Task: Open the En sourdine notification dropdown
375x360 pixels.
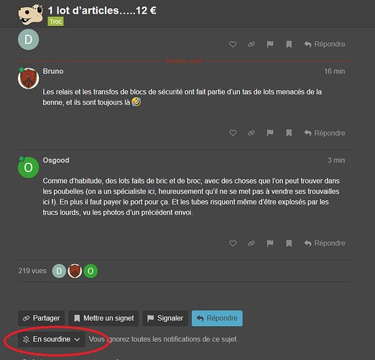Action: click(52, 339)
